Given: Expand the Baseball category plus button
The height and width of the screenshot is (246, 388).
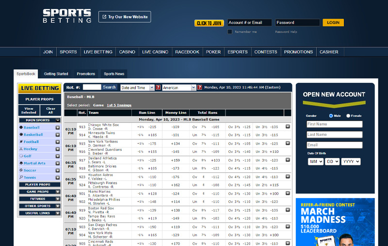Looking at the screenshot, I should [57, 128].
